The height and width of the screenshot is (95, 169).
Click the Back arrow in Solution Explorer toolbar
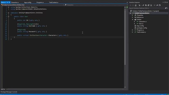(130, 5)
